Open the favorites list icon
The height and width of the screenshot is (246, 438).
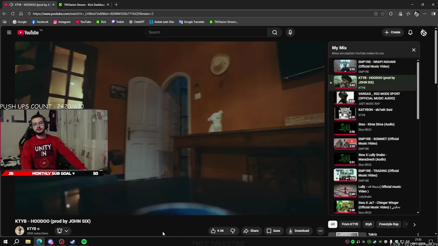pyautogui.click(x=408, y=14)
